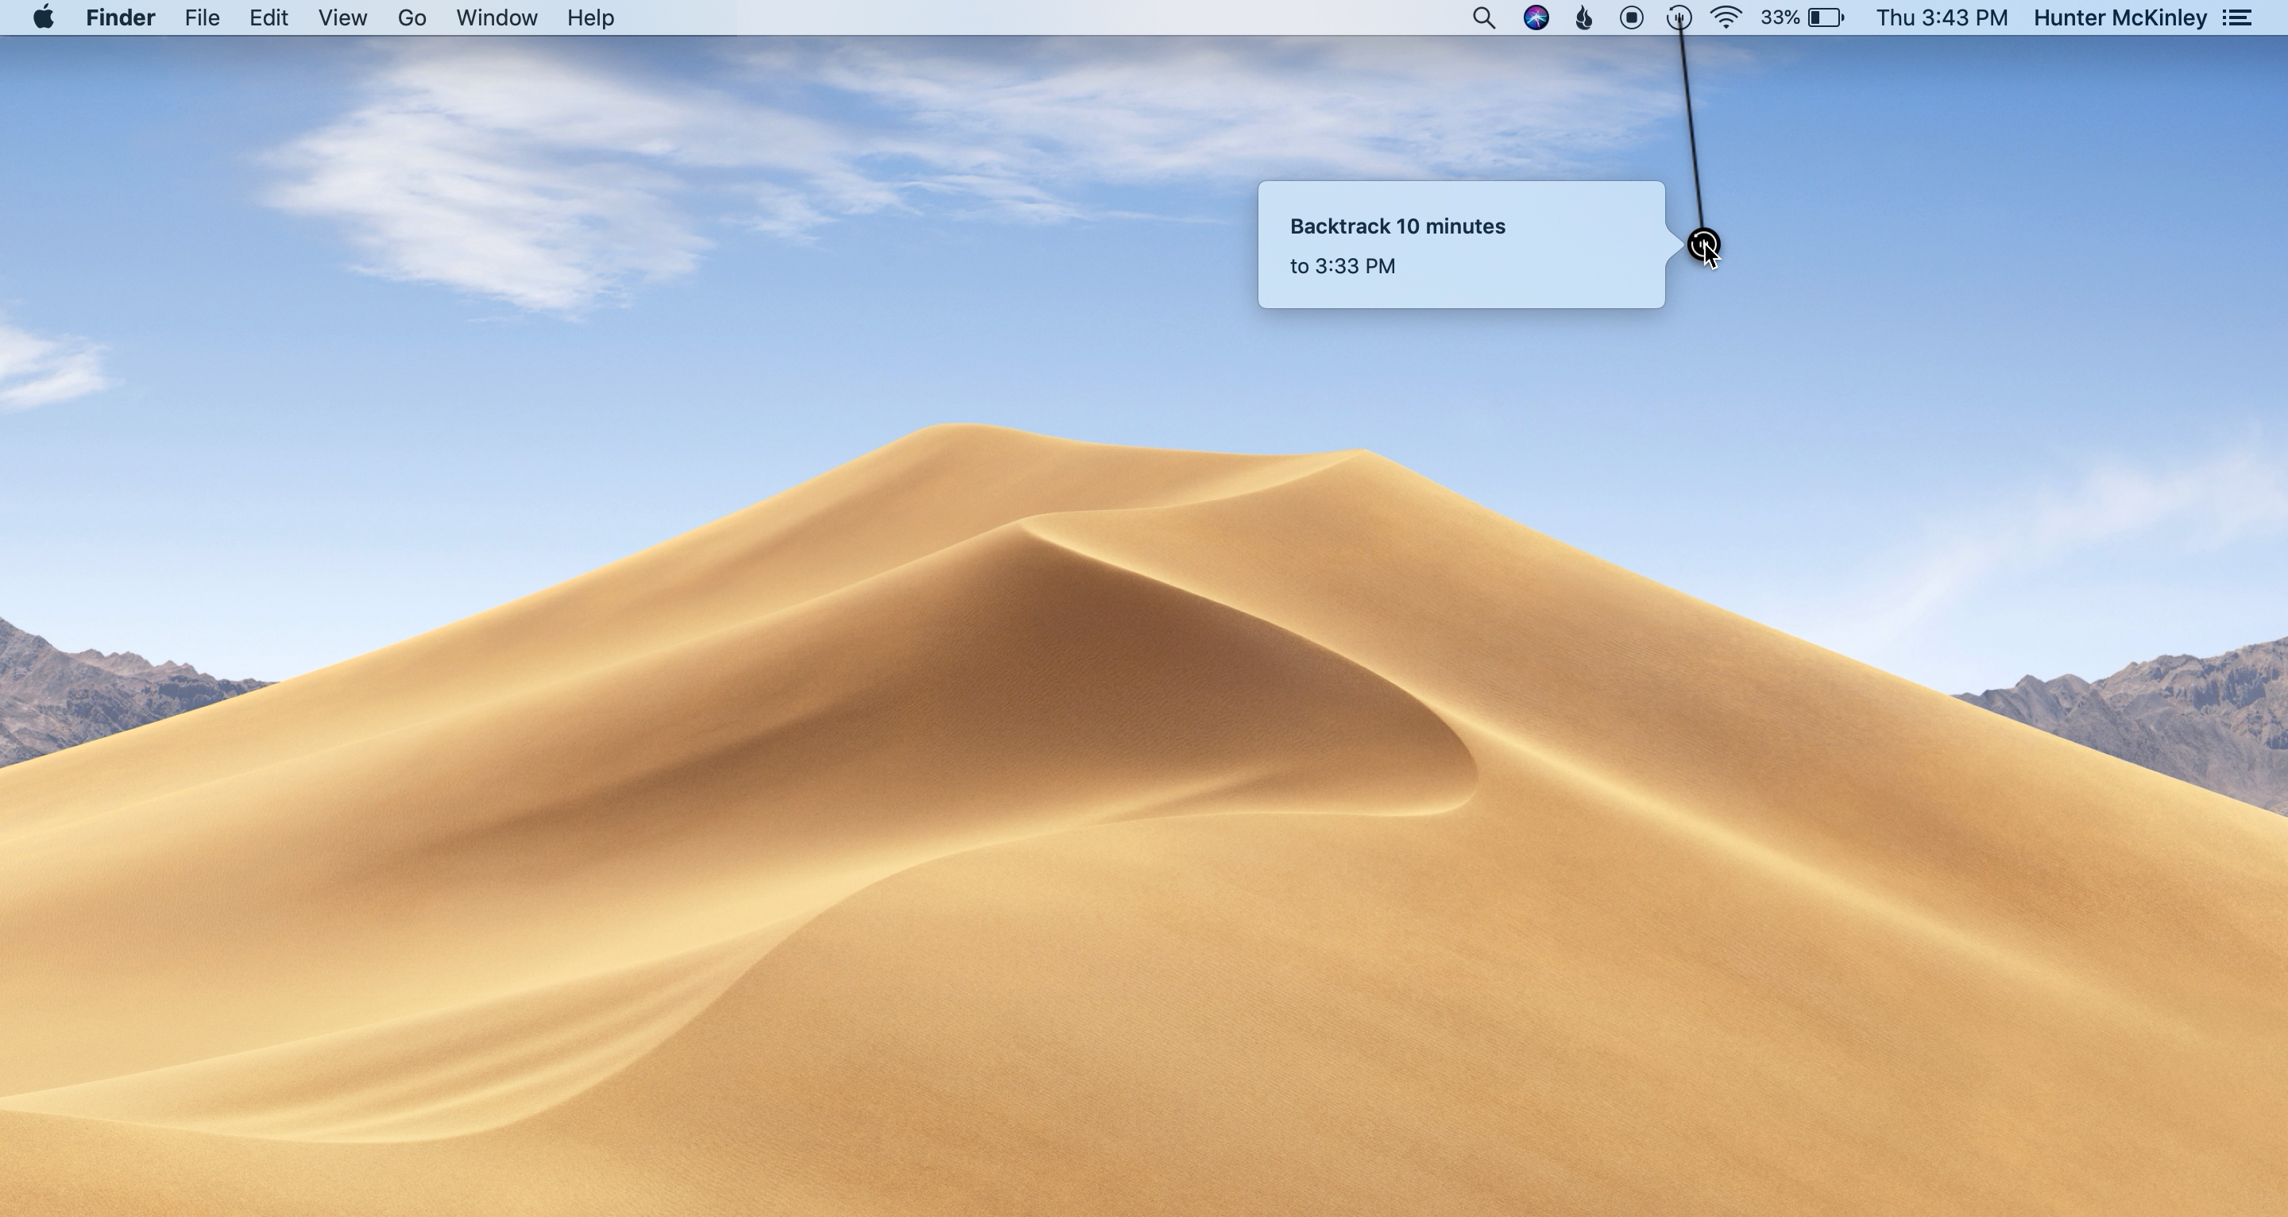Open the Go menu
This screenshot has height=1217, width=2288.
pos(412,17)
